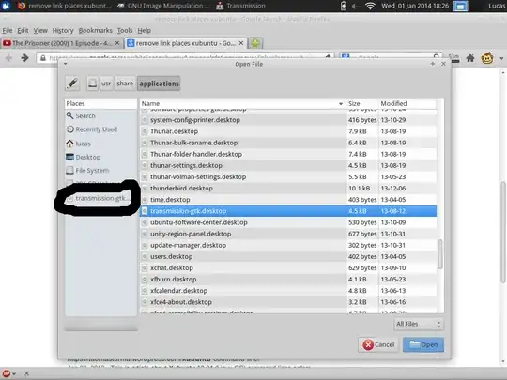Go to the usr path segment
Viewport: 507px width, 380px height.
[106, 84]
